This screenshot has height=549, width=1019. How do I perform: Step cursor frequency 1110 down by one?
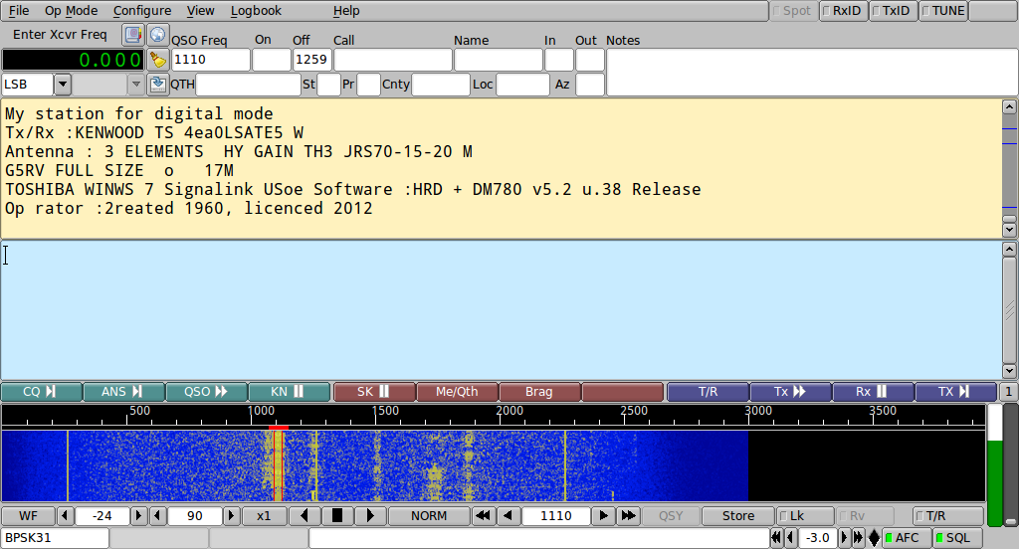[509, 516]
